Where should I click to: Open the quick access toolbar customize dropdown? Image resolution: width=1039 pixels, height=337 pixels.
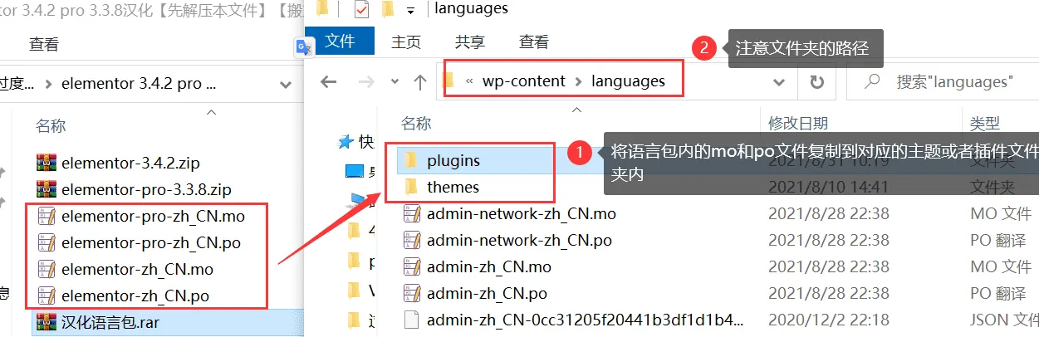tap(410, 10)
